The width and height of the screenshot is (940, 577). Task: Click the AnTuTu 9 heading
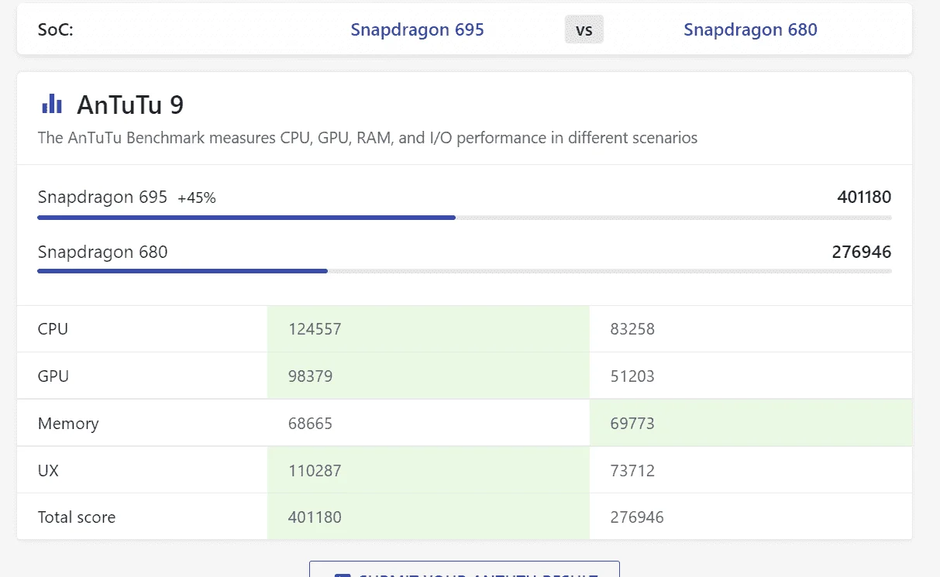(130, 105)
